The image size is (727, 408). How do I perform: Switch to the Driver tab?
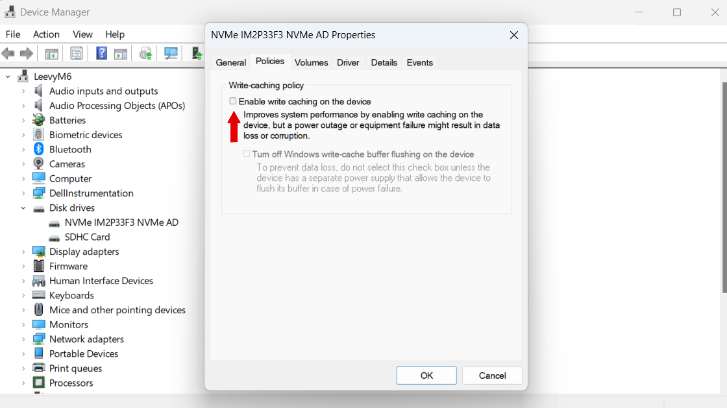point(348,62)
